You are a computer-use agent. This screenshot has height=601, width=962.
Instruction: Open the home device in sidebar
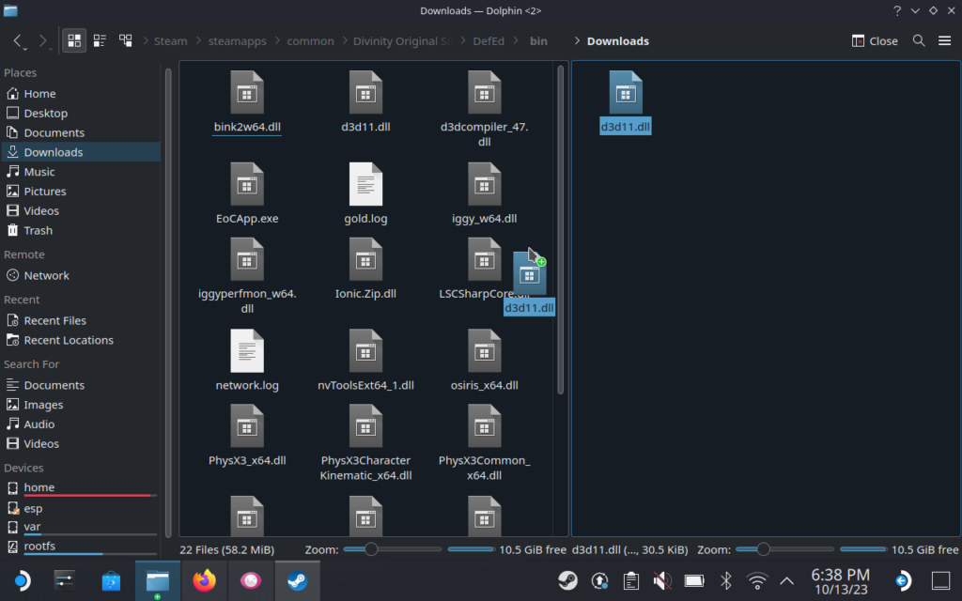click(81, 488)
